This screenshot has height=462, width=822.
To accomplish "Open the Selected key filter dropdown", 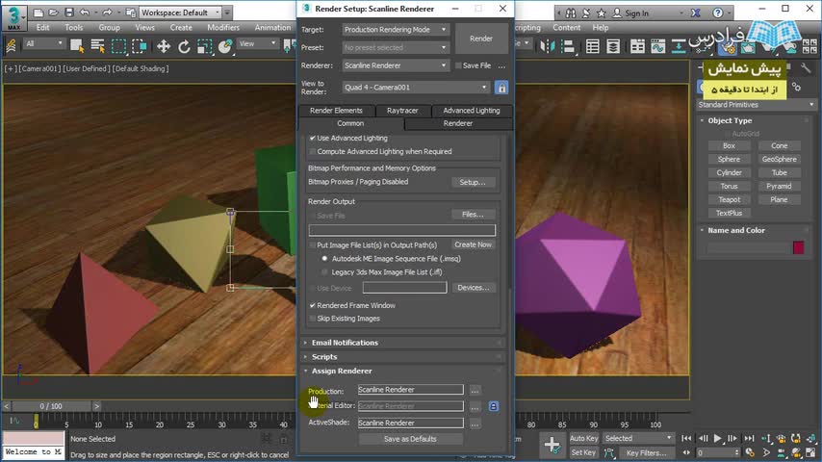I will (637, 438).
